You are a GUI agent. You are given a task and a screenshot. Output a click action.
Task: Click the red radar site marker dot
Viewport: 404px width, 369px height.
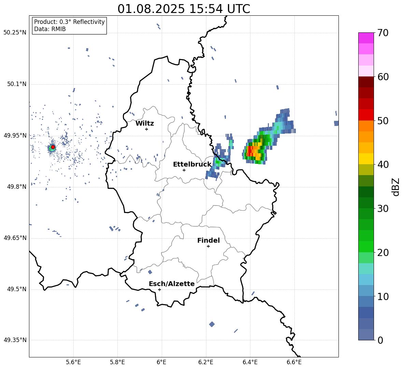[53, 147]
